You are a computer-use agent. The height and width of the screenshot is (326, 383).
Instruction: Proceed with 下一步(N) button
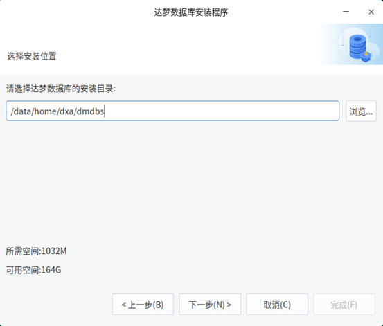tap(210, 305)
